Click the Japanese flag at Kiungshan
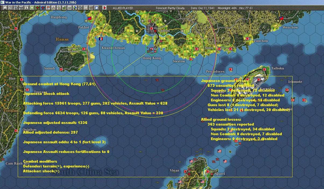 coord(84,49)
